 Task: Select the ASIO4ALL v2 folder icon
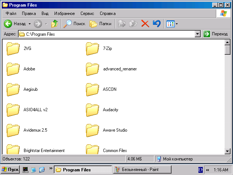[13, 110]
